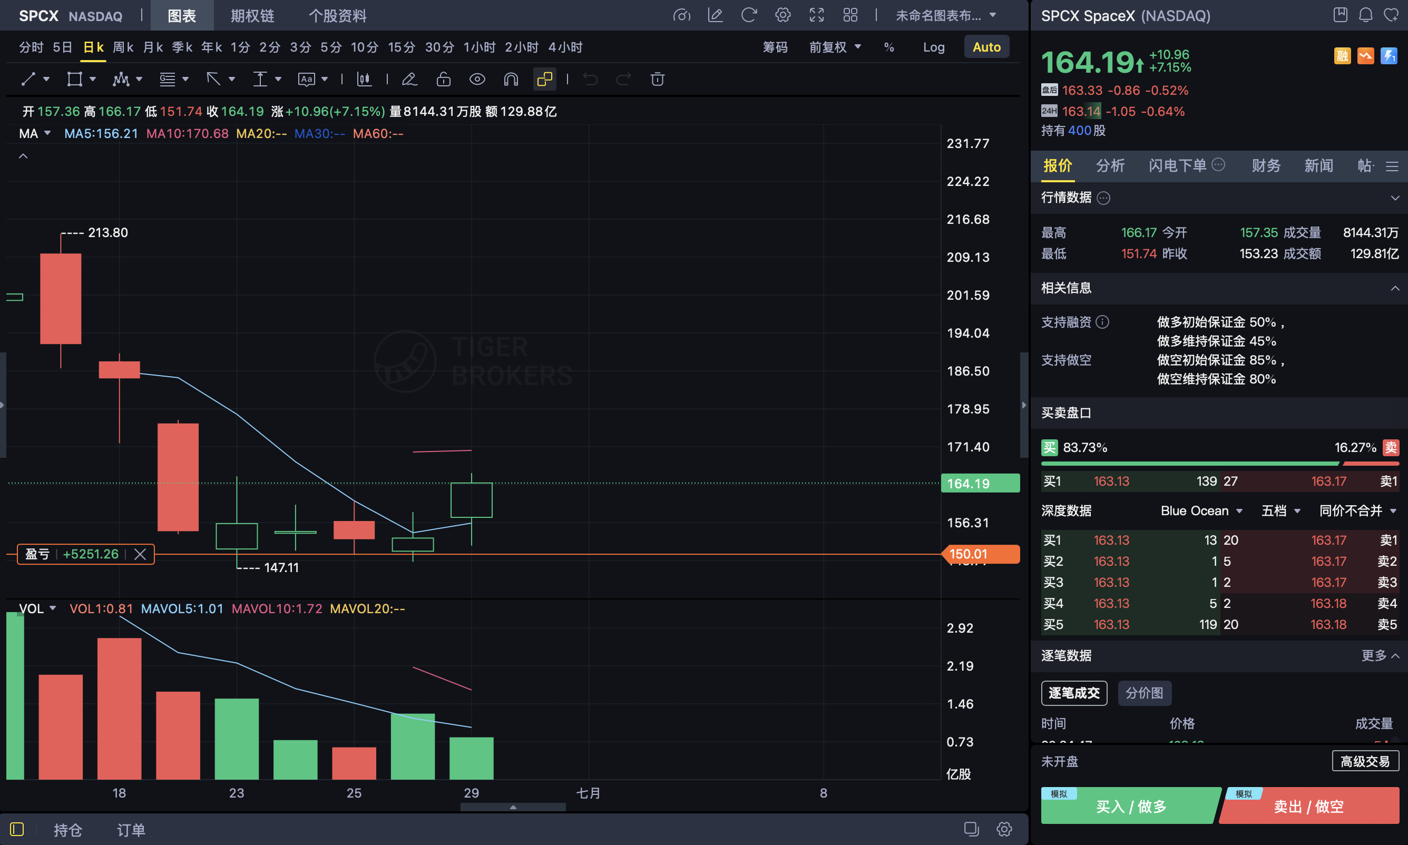The height and width of the screenshot is (845, 1408).
Task: Switch to the 期权链 tab
Action: (x=252, y=15)
